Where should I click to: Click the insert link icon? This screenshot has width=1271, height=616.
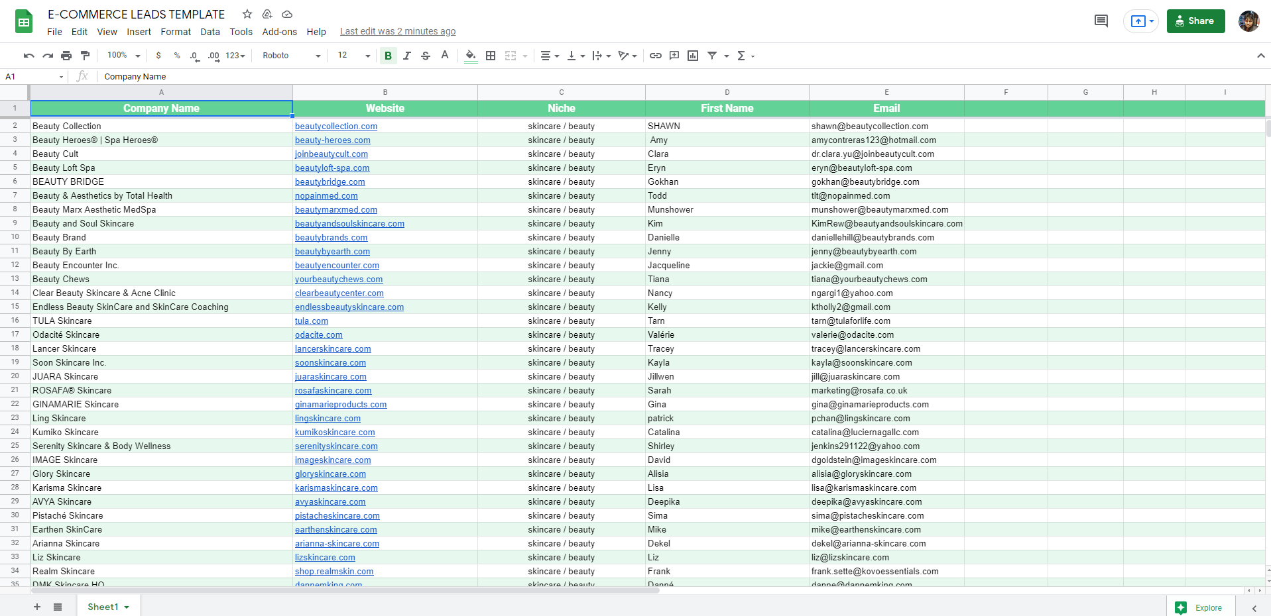pos(656,56)
